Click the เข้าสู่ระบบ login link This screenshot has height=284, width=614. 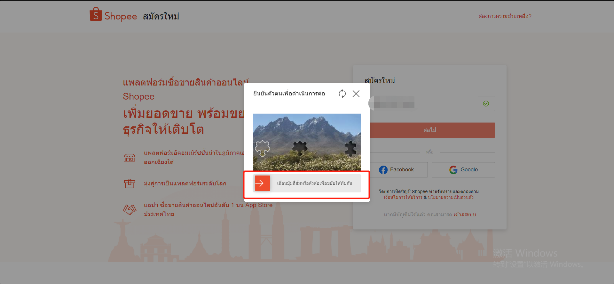coord(465,215)
